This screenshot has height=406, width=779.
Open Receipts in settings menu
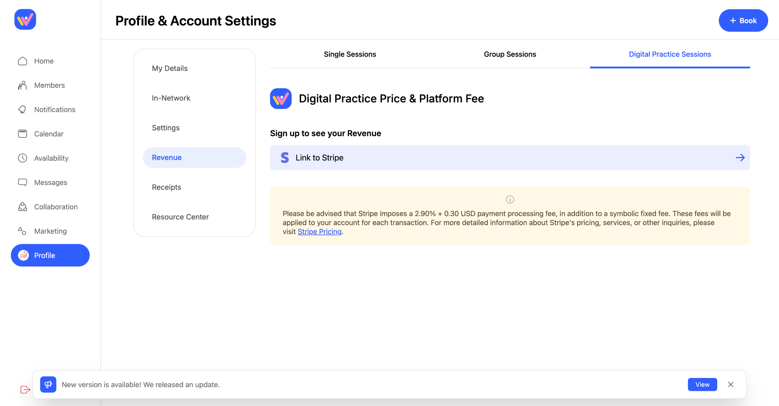click(x=166, y=187)
